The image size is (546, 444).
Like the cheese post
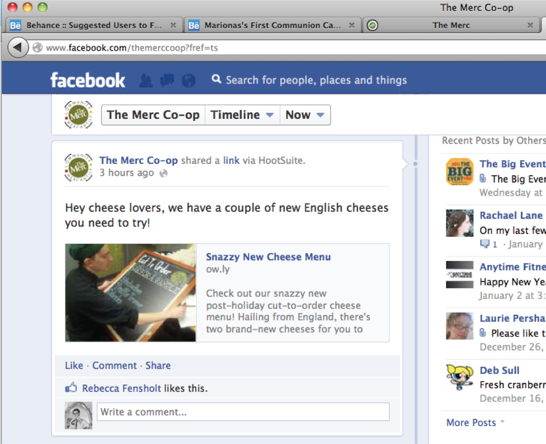(x=74, y=365)
